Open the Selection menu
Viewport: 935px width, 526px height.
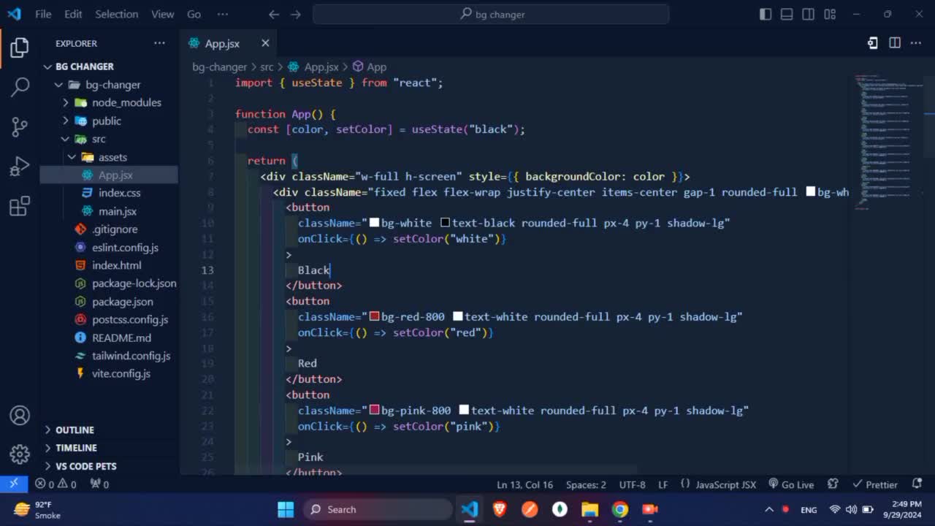(x=116, y=14)
